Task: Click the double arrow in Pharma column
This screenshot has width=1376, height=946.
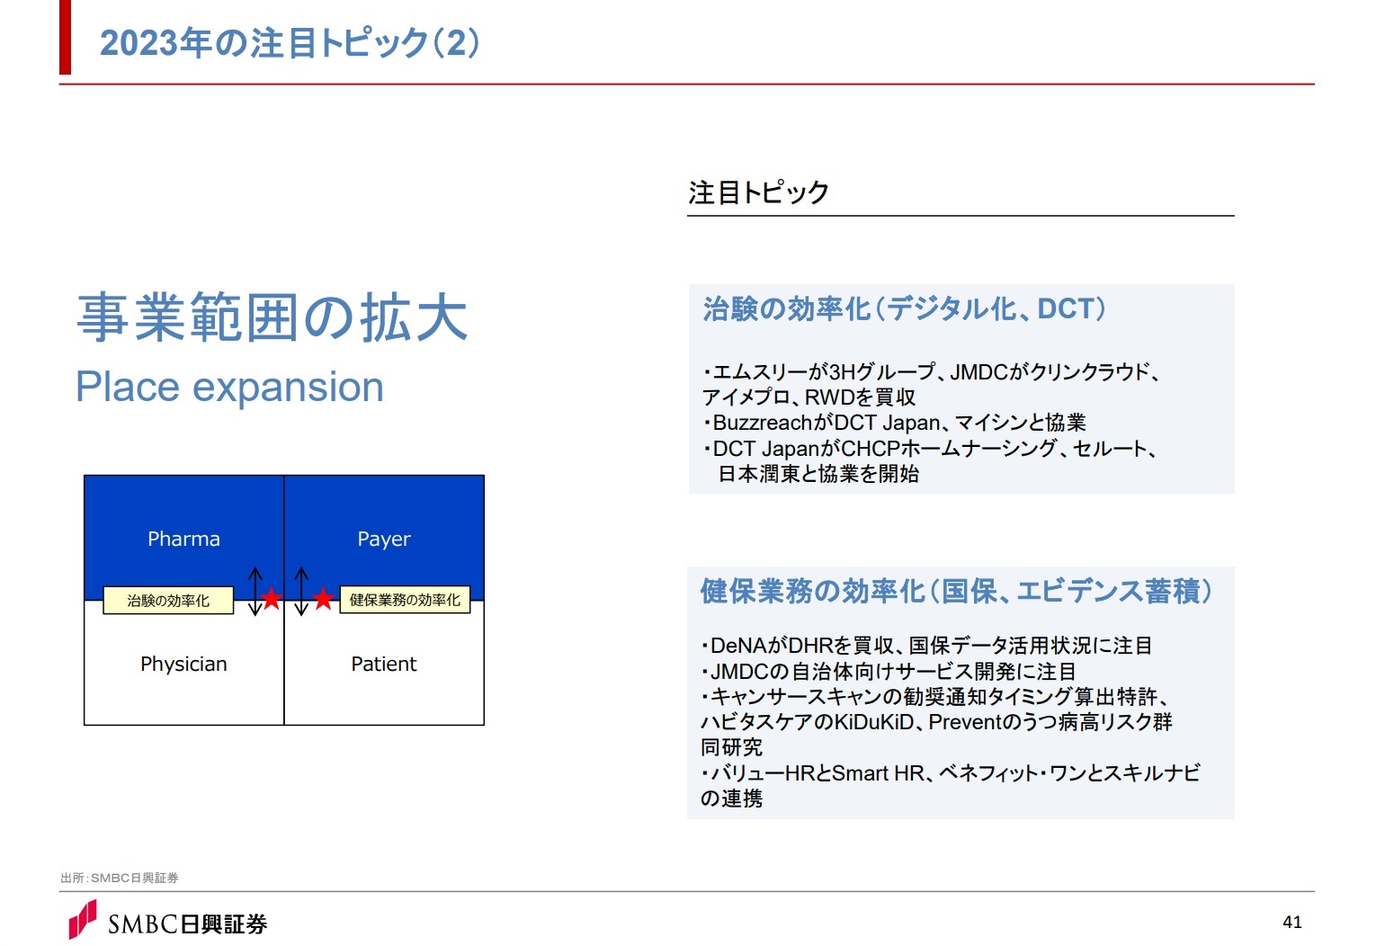Action: pos(255,591)
